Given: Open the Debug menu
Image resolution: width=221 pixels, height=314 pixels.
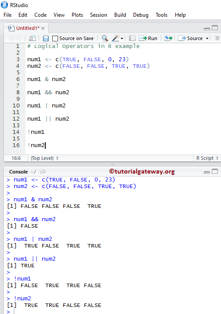Looking at the screenshot, I should click(141, 15).
